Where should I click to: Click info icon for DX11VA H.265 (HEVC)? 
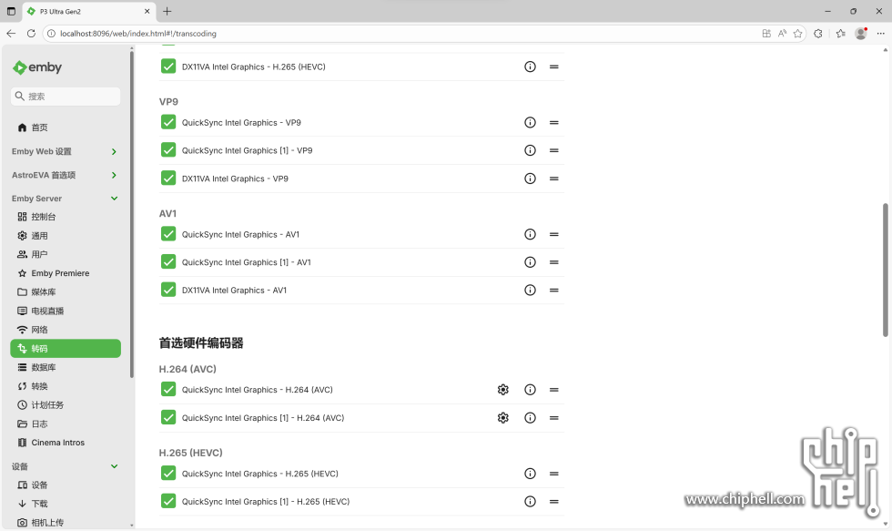click(x=530, y=67)
